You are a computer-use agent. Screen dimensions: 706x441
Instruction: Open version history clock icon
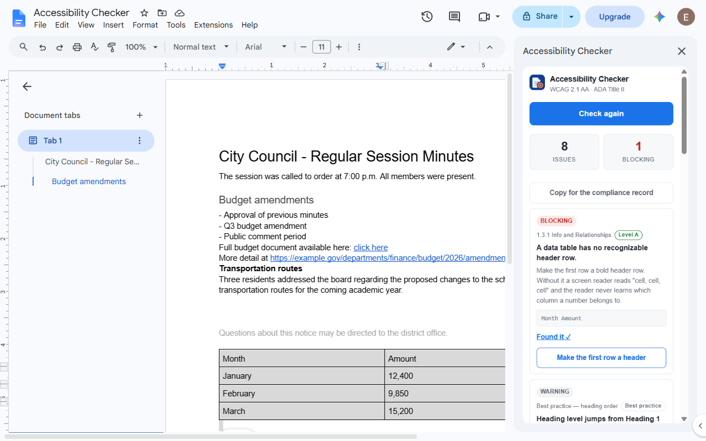pos(427,17)
